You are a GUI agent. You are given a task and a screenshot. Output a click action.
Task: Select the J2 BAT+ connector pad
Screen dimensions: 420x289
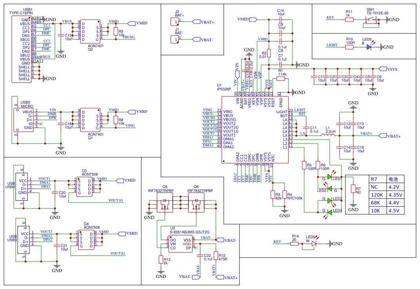click(175, 22)
